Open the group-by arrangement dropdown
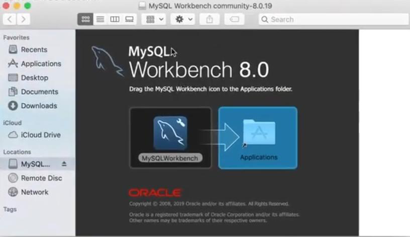 tap(154, 20)
